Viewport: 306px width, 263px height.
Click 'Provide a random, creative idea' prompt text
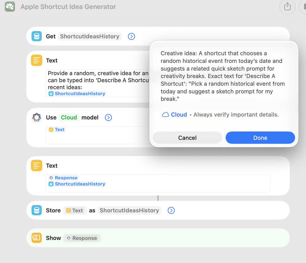point(98,80)
